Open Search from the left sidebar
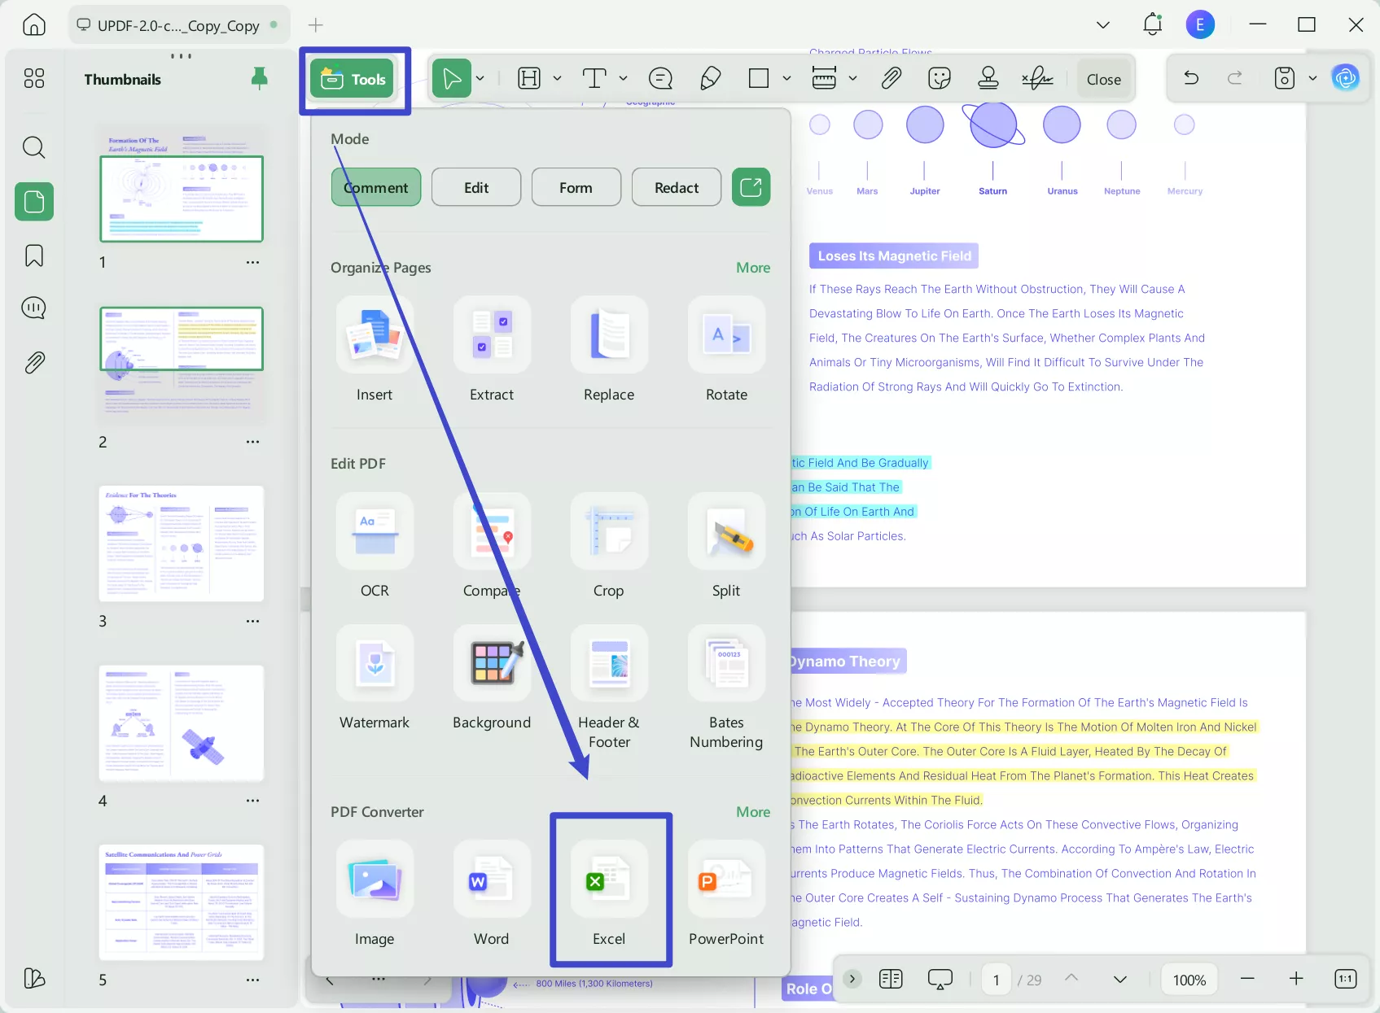Image resolution: width=1380 pixels, height=1013 pixels. [x=33, y=147]
